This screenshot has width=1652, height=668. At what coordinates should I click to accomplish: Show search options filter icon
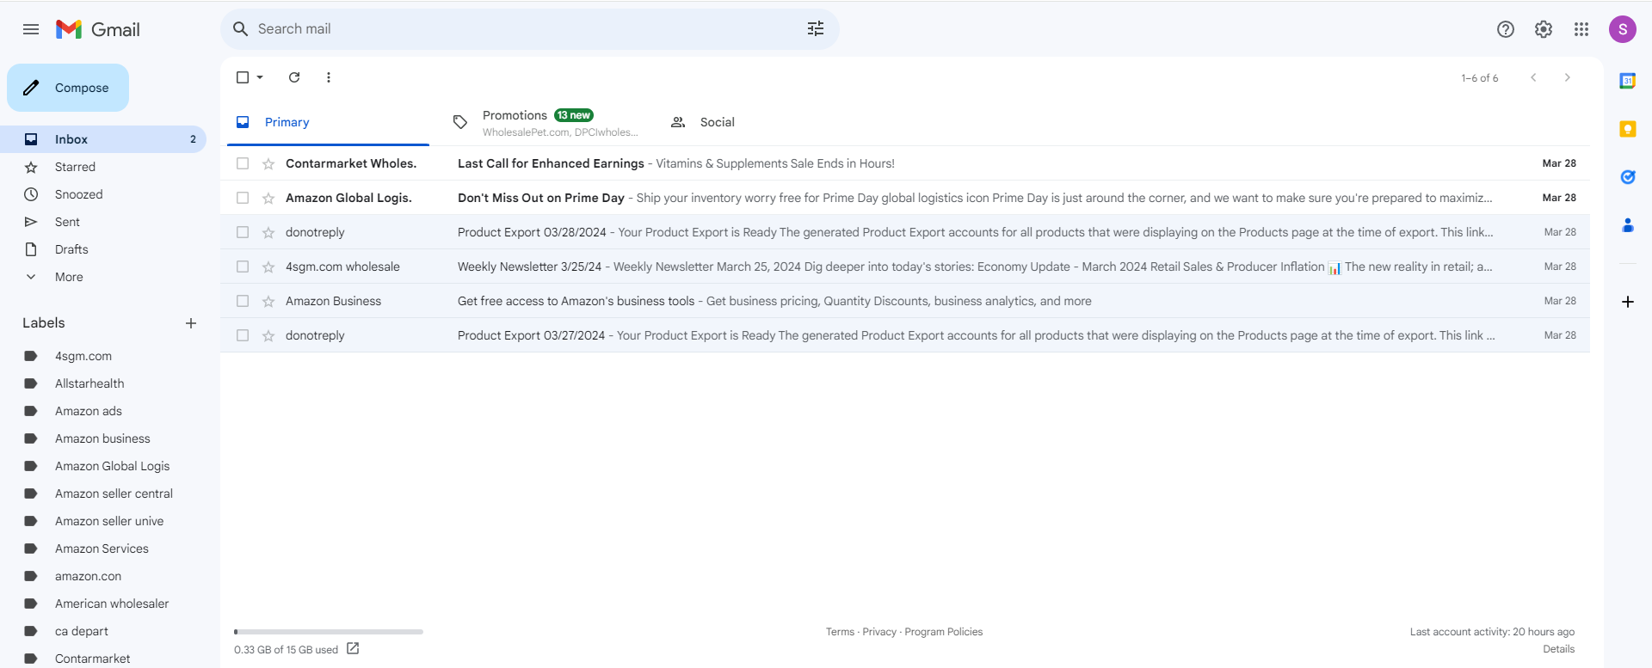click(x=816, y=29)
